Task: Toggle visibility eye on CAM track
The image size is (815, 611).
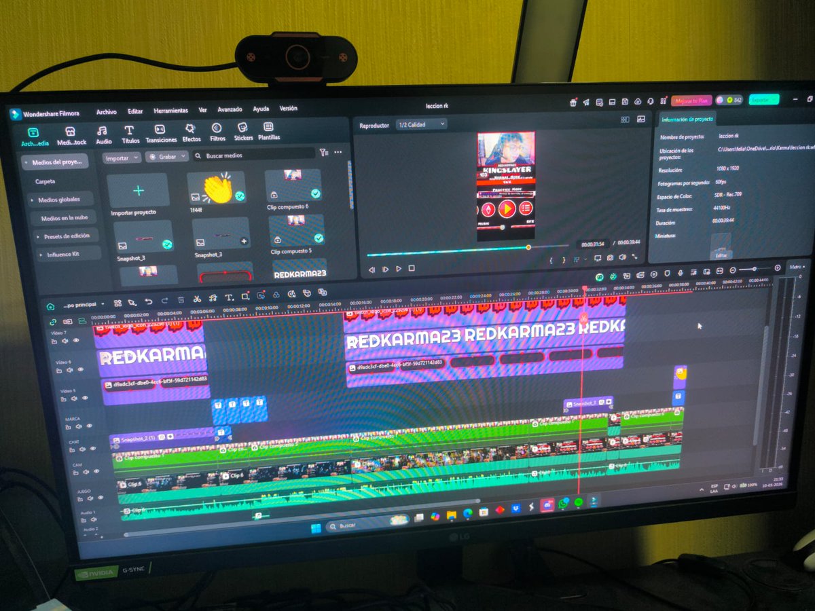Action: tap(96, 471)
